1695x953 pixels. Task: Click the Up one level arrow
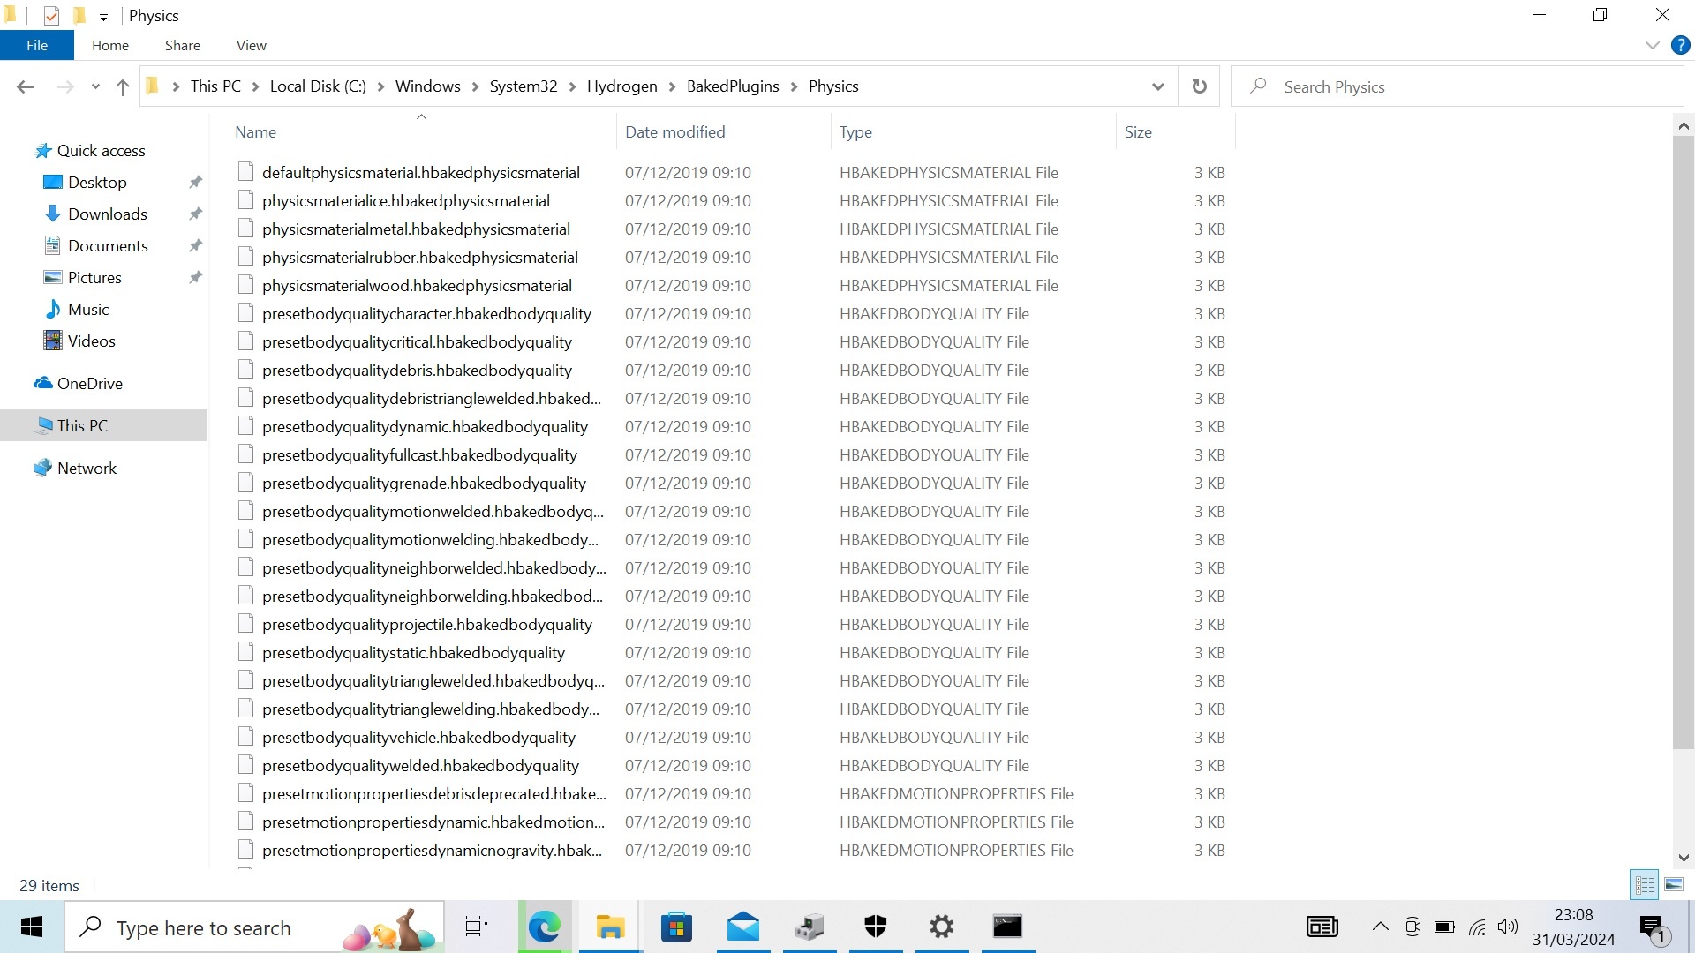(123, 86)
